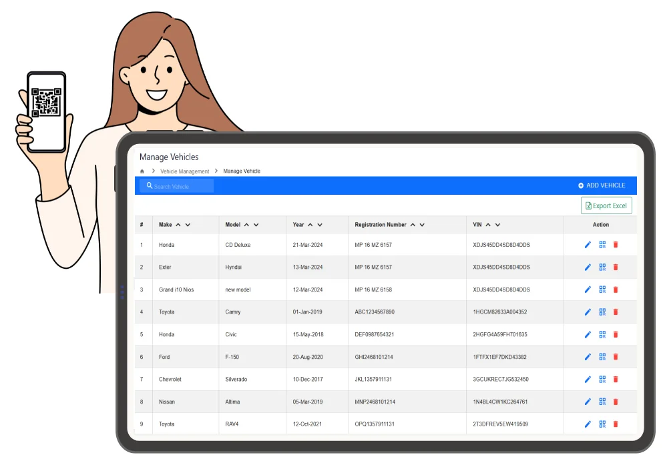The width and height of the screenshot is (663, 467).
Task: Focus the Search Vehicle field
Action: 177,186
